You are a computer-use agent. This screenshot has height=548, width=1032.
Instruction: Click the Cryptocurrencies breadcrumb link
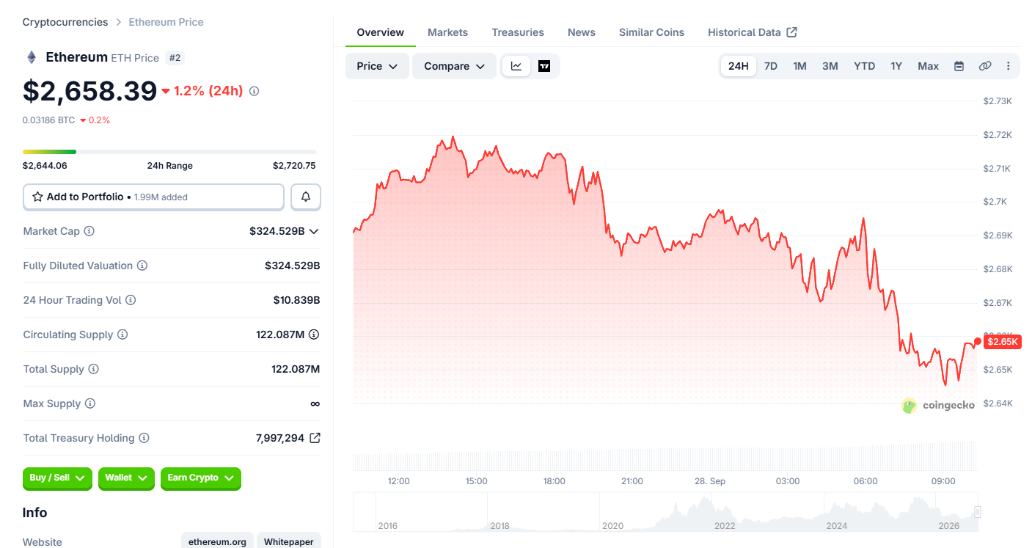65,22
